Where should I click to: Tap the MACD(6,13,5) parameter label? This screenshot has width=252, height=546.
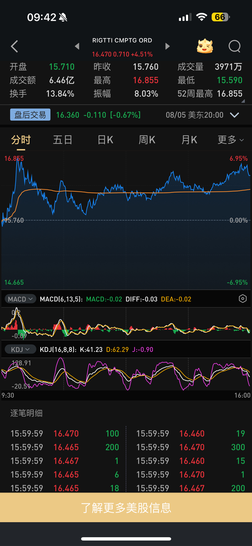[61, 299]
